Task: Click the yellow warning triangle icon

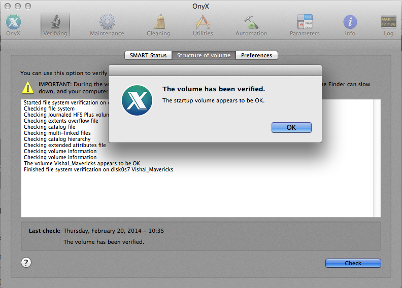Action: coord(28,88)
